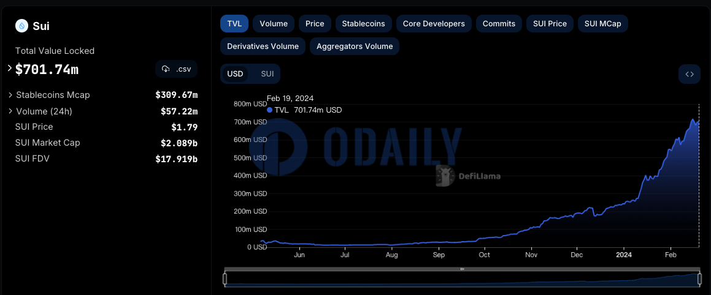Enable the SUI MCap chart option
The image size is (711, 295).
tap(602, 23)
